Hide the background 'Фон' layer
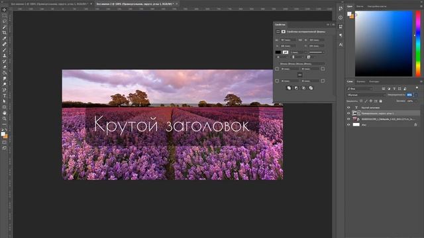Screen dimensions: 424x238 pyautogui.click(x=348, y=125)
